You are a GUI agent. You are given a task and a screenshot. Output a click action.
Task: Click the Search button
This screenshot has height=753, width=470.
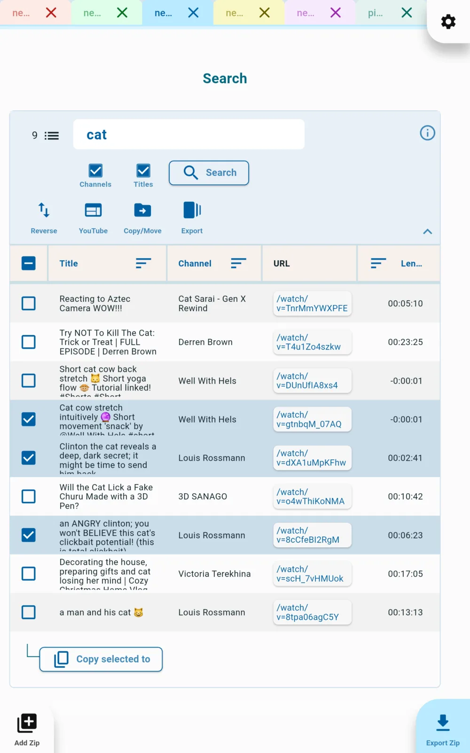click(209, 173)
